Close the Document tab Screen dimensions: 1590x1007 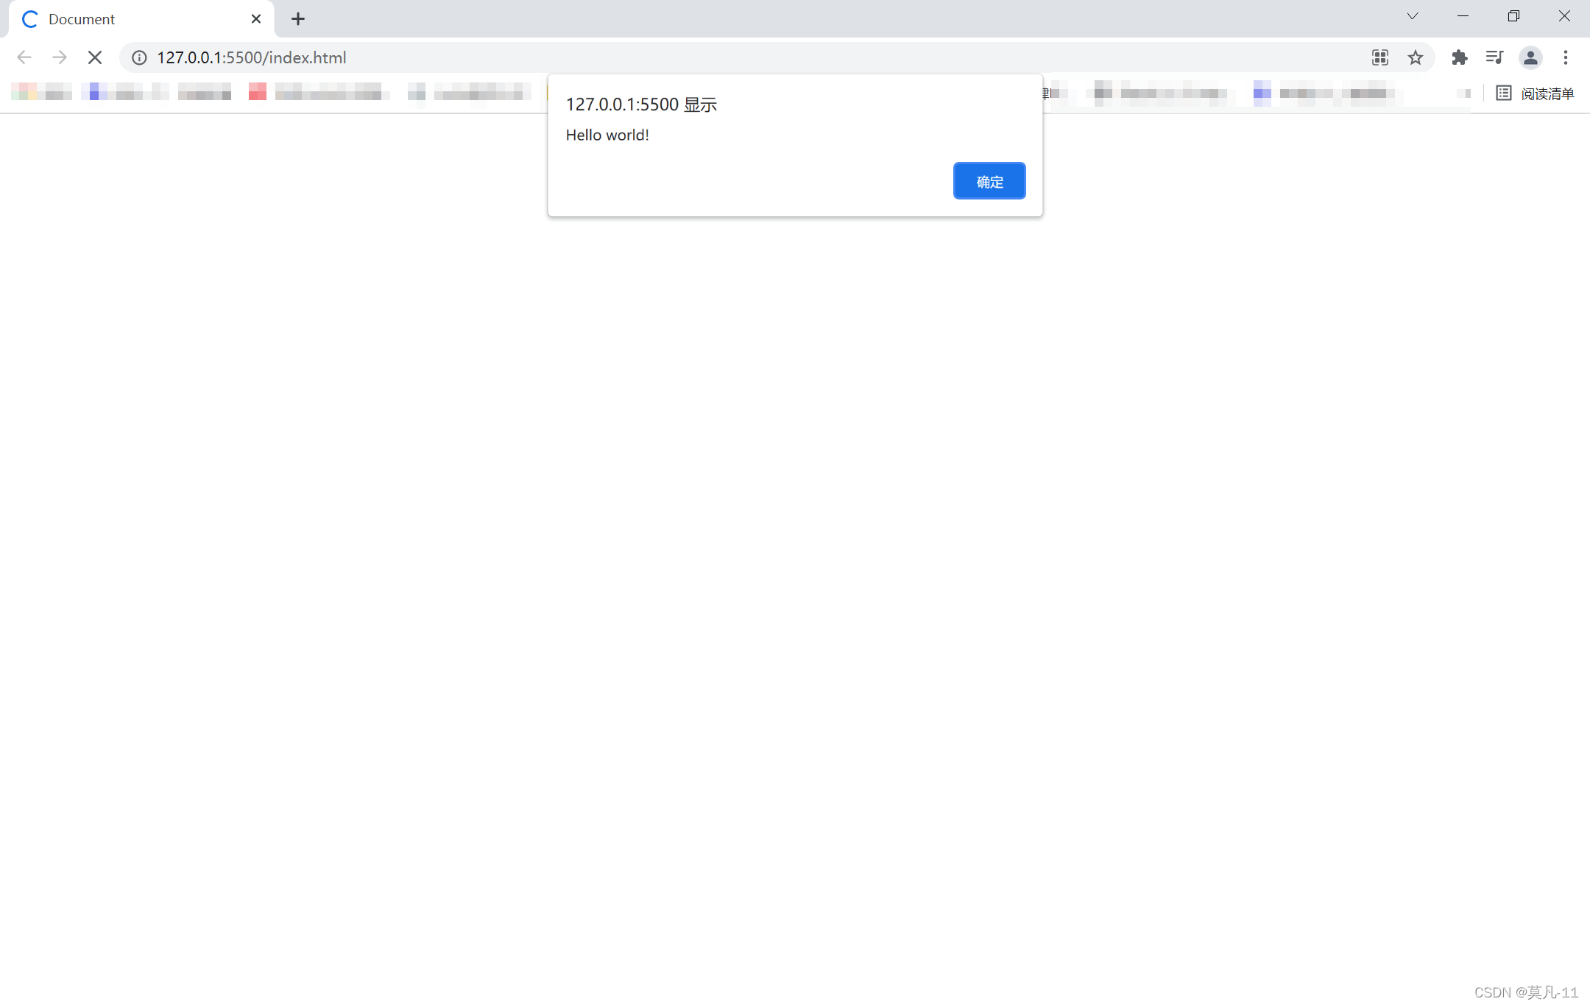[x=256, y=19]
